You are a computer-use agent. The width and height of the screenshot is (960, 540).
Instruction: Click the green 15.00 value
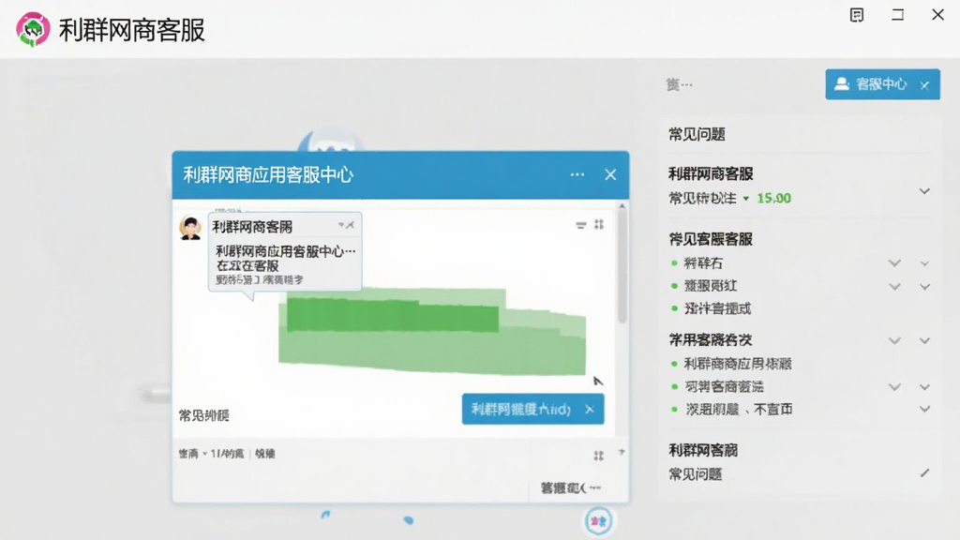773,199
